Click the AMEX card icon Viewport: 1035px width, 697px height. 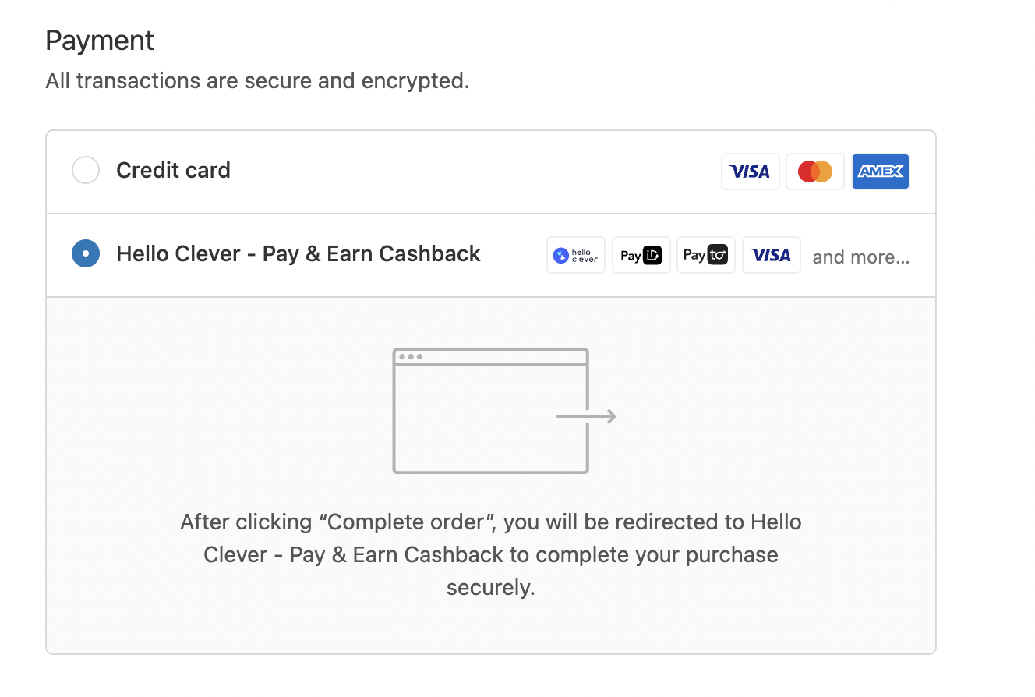[x=881, y=172]
